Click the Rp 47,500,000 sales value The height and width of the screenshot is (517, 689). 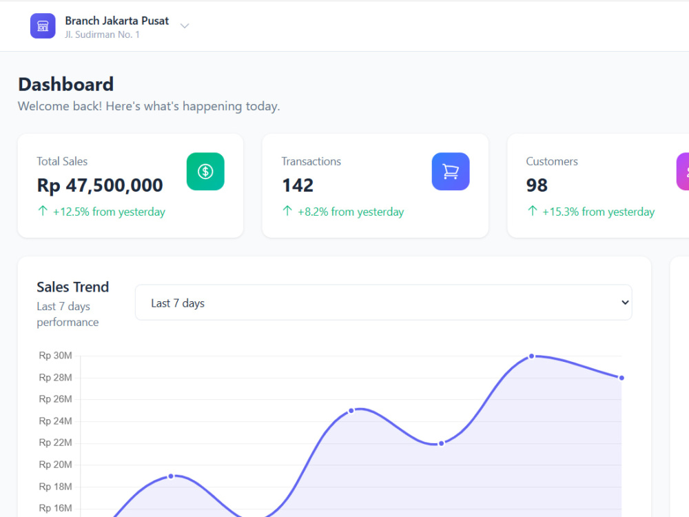(100, 185)
